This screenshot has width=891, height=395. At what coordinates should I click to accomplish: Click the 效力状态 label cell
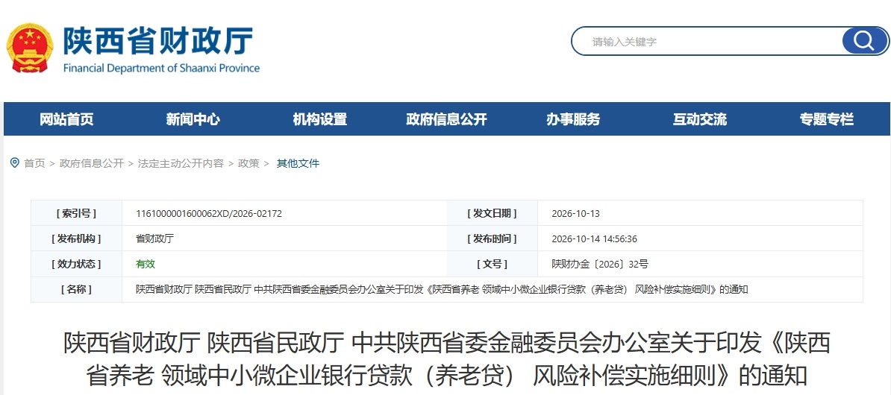(76, 264)
